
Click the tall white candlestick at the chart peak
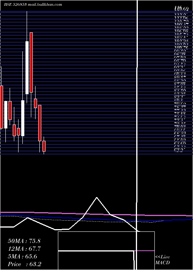tap(27, 67)
